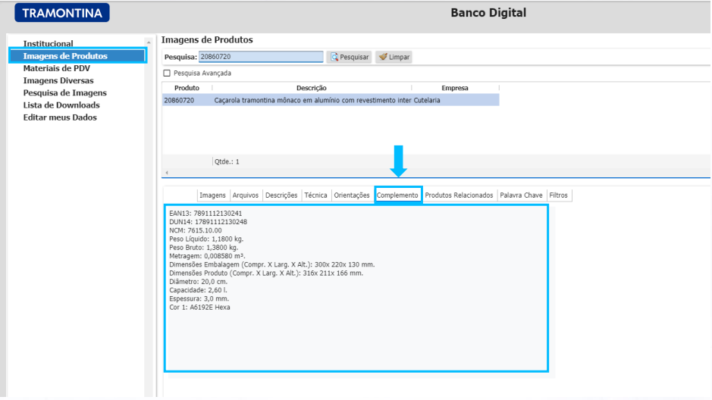Open Lista de Downloads

tap(61, 105)
